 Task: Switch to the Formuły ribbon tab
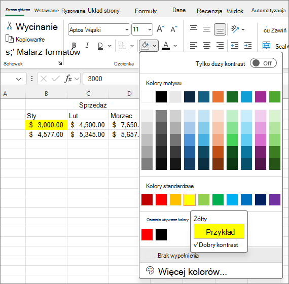pyautogui.click(x=146, y=11)
